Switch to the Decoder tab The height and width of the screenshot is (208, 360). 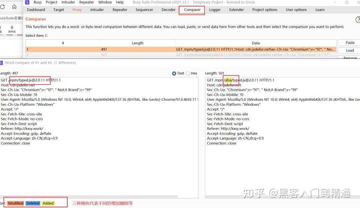(x=168, y=10)
